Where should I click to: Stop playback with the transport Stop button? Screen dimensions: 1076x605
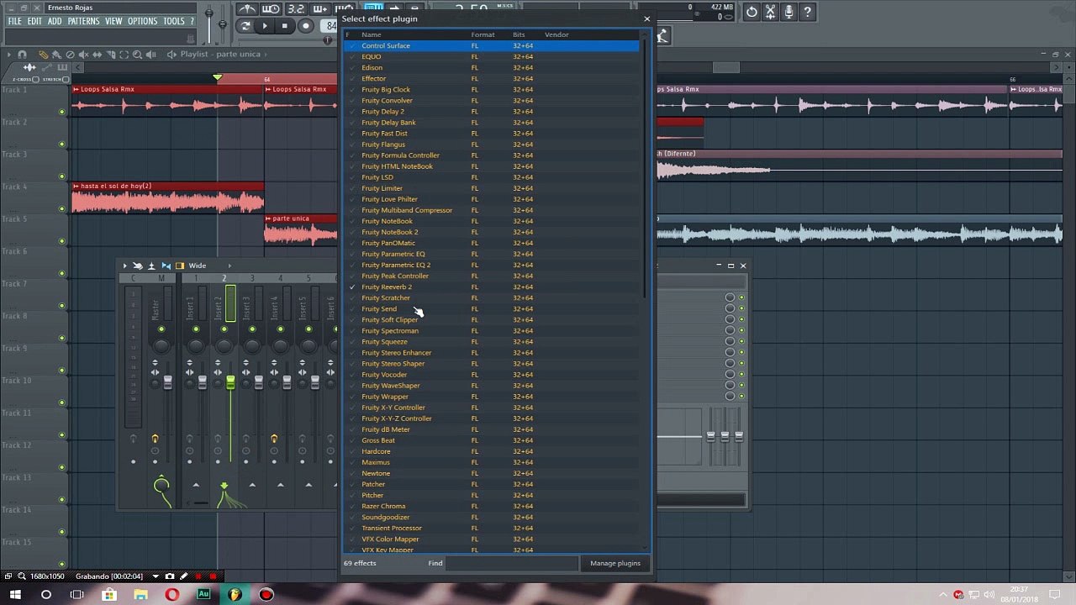285,26
